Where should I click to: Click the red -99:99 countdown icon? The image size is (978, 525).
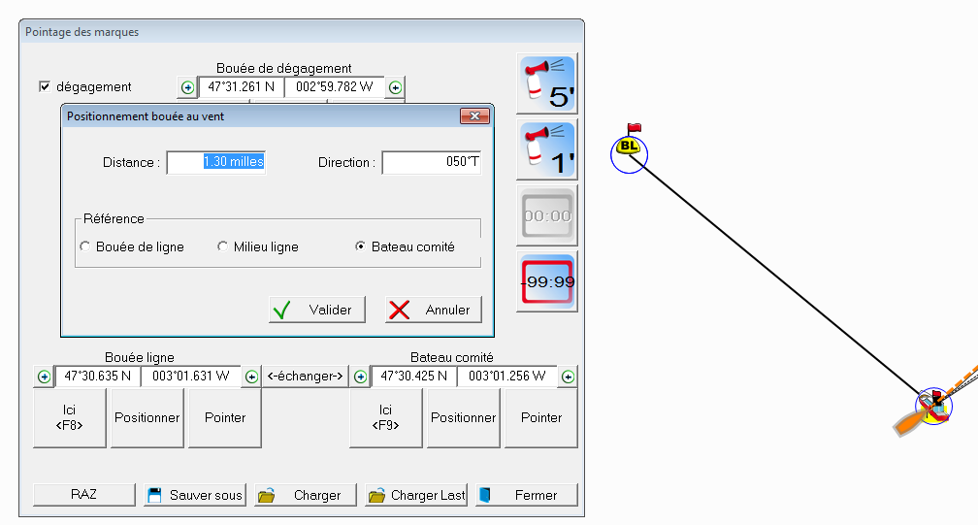point(548,281)
